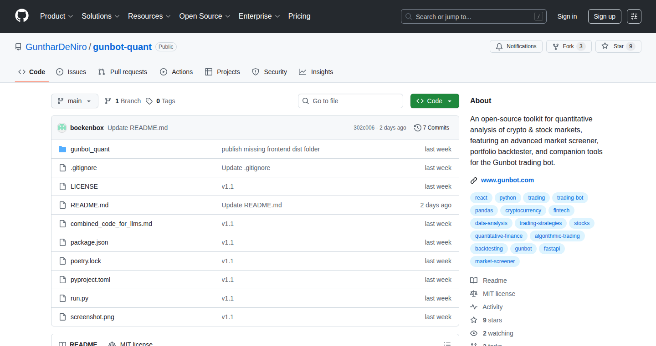Click the Sign up button
The width and height of the screenshot is (656, 346).
pos(605,16)
